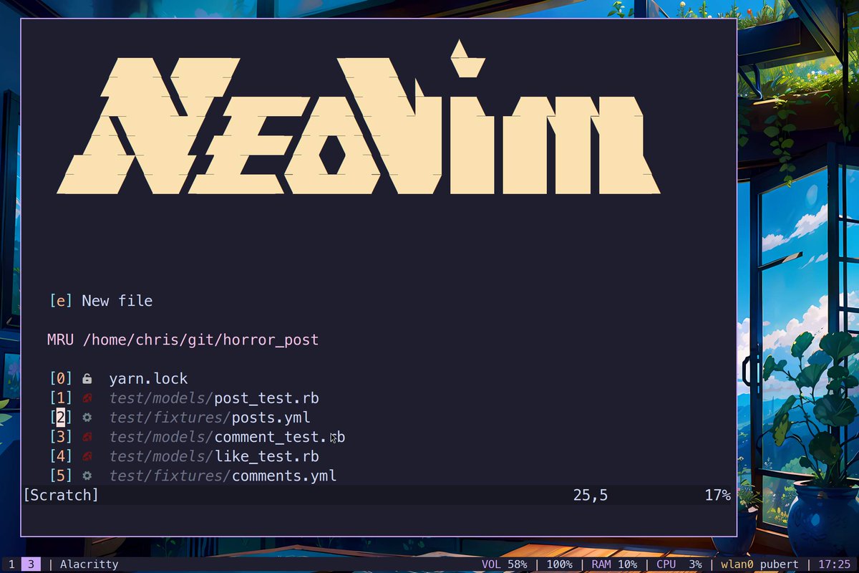Image resolution: width=859 pixels, height=573 pixels.
Task: Click the 100% indicator in status bar
Action: tap(559, 564)
